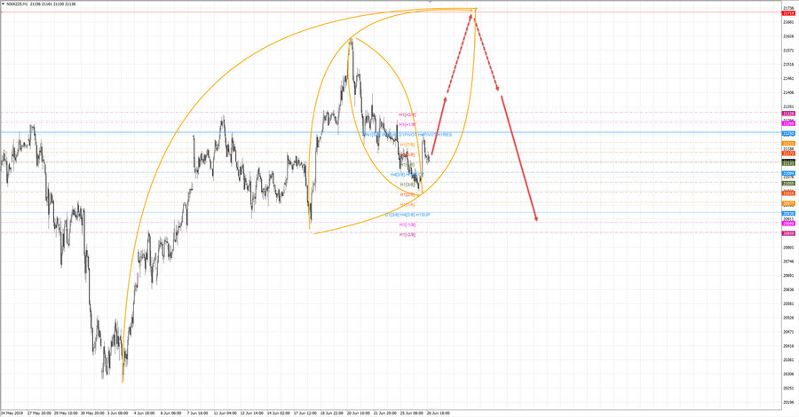Click the 3 Jun 08:00 time label
Viewport: 799px width, 417px height.
click(x=118, y=413)
